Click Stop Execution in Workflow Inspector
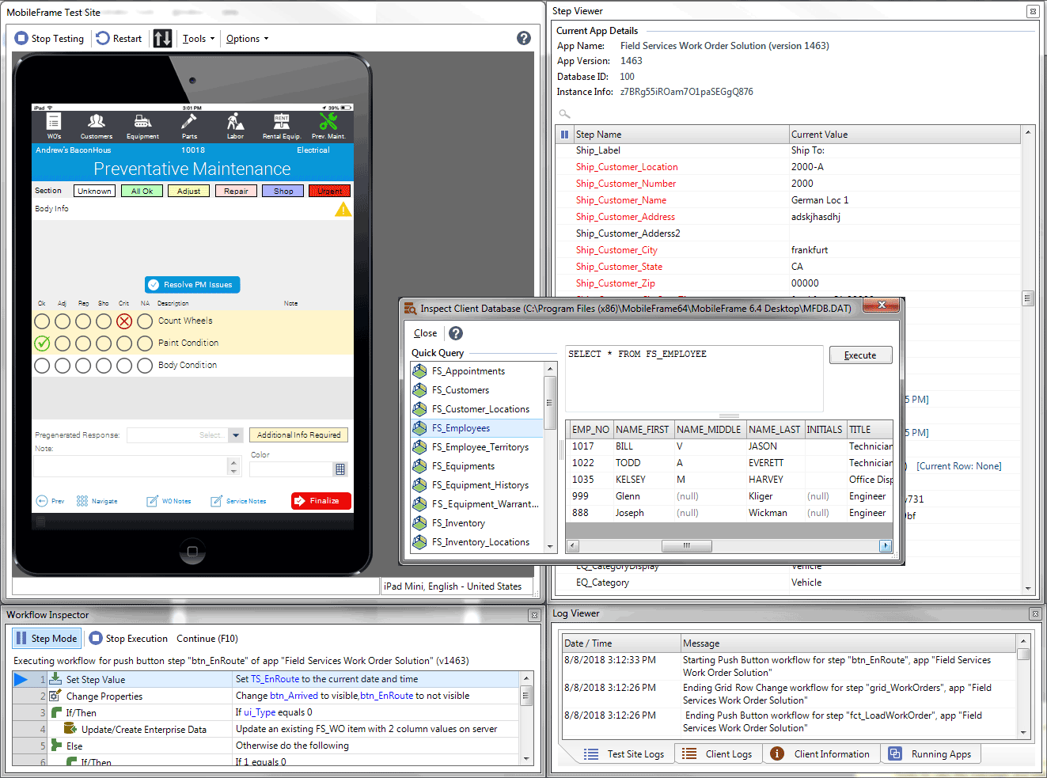The width and height of the screenshot is (1047, 778). [x=128, y=638]
